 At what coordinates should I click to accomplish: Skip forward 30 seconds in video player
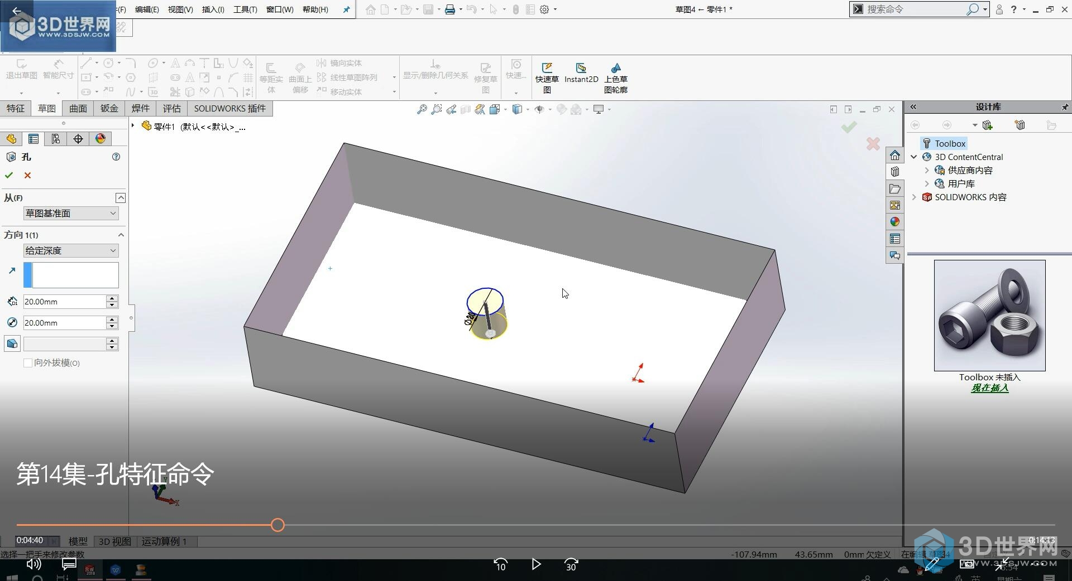pyautogui.click(x=571, y=565)
